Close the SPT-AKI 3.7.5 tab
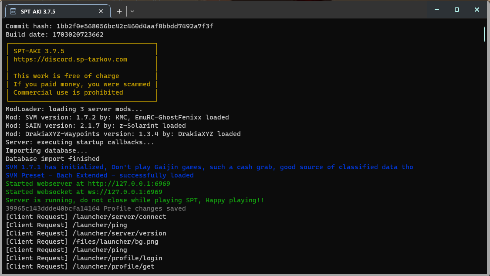 point(101,11)
